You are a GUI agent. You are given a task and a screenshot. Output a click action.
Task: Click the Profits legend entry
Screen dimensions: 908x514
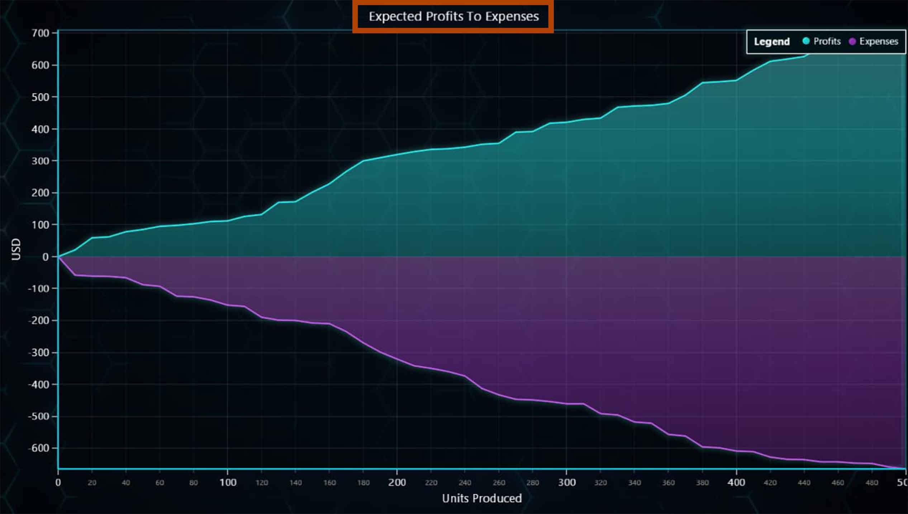click(822, 42)
